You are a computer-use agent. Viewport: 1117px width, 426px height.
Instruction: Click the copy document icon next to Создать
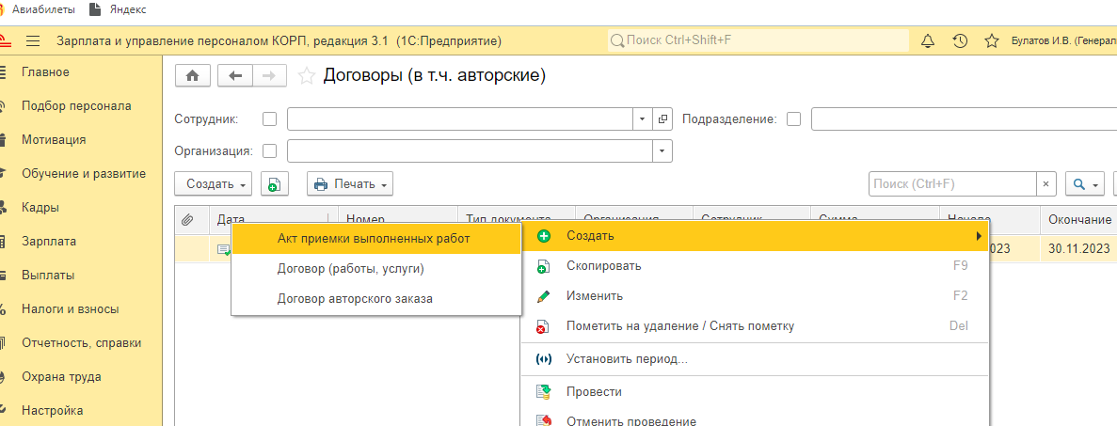273,184
